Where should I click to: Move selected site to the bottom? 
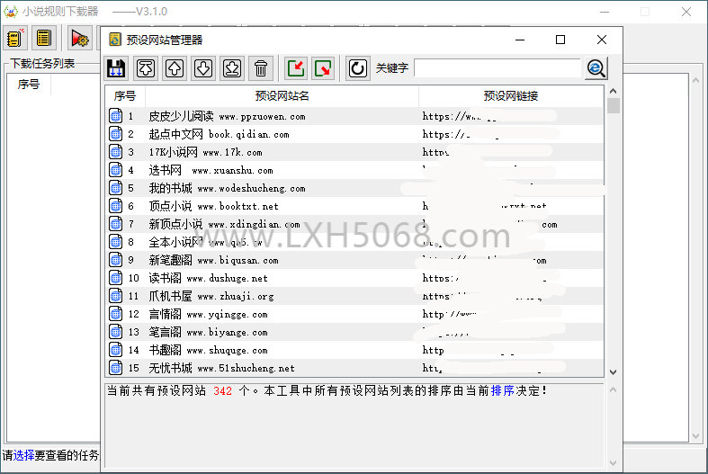pos(232,68)
